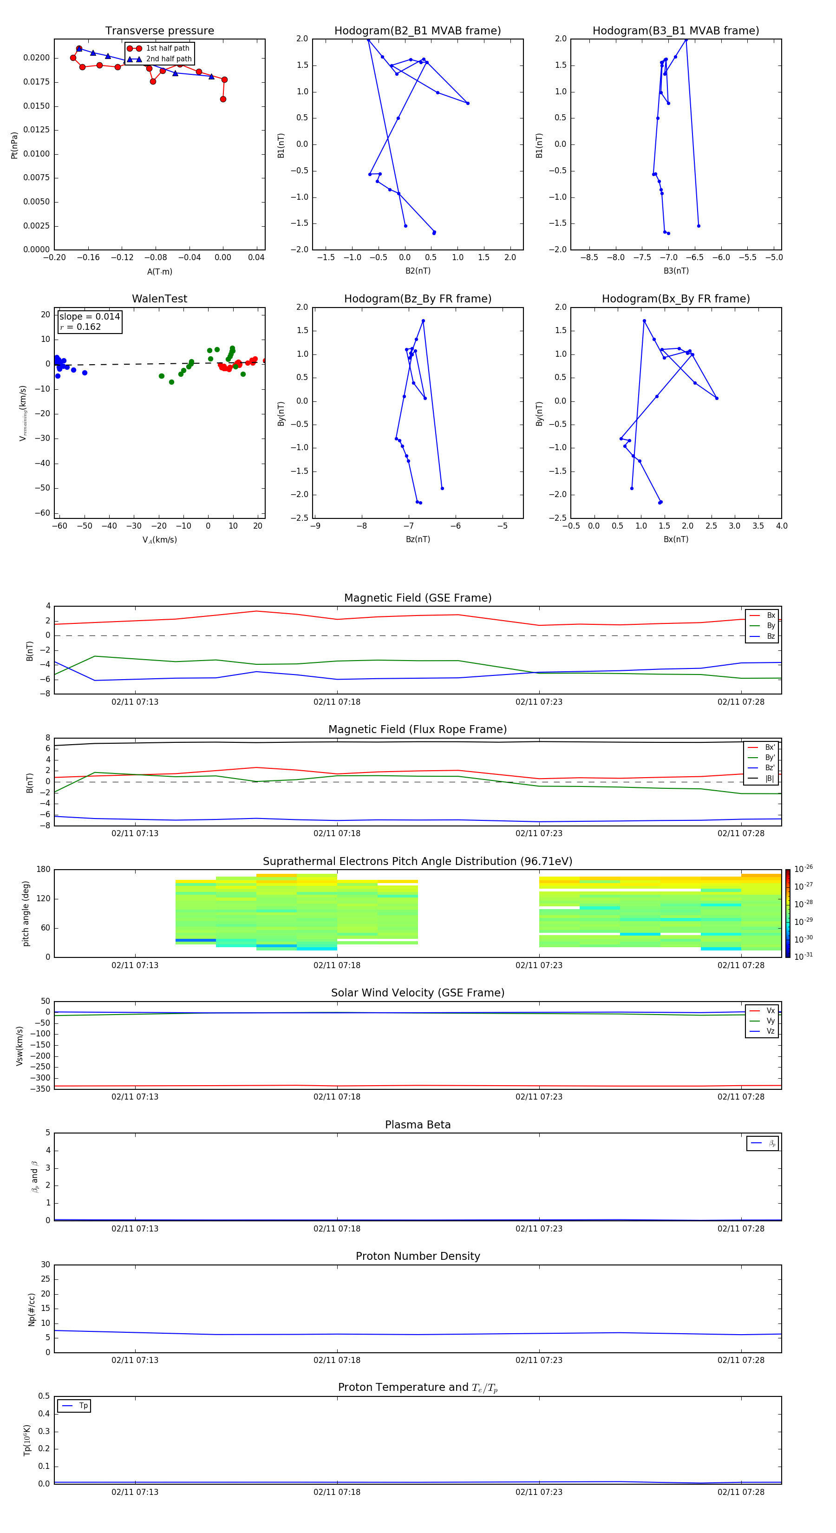836x1533 pixels.
Task: Select the green 'By' legend entry in GSE panel
Action: (x=762, y=625)
